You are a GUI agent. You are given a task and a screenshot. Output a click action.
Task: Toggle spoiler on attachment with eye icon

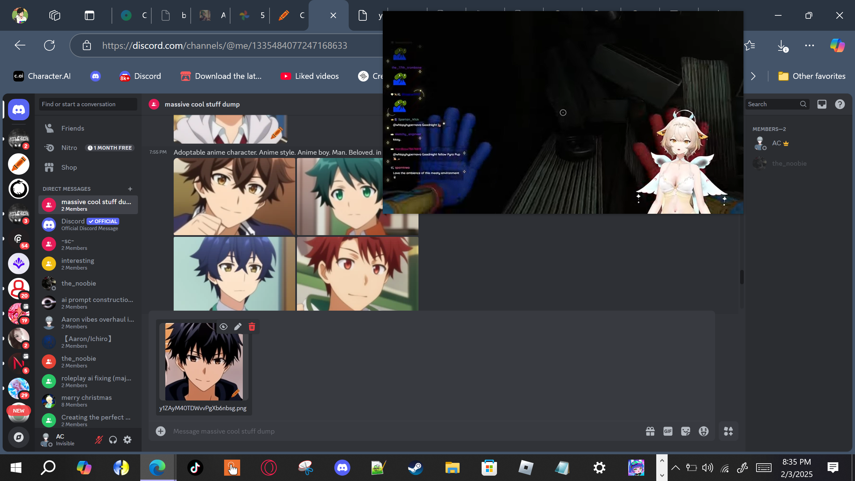click(223, 326)
